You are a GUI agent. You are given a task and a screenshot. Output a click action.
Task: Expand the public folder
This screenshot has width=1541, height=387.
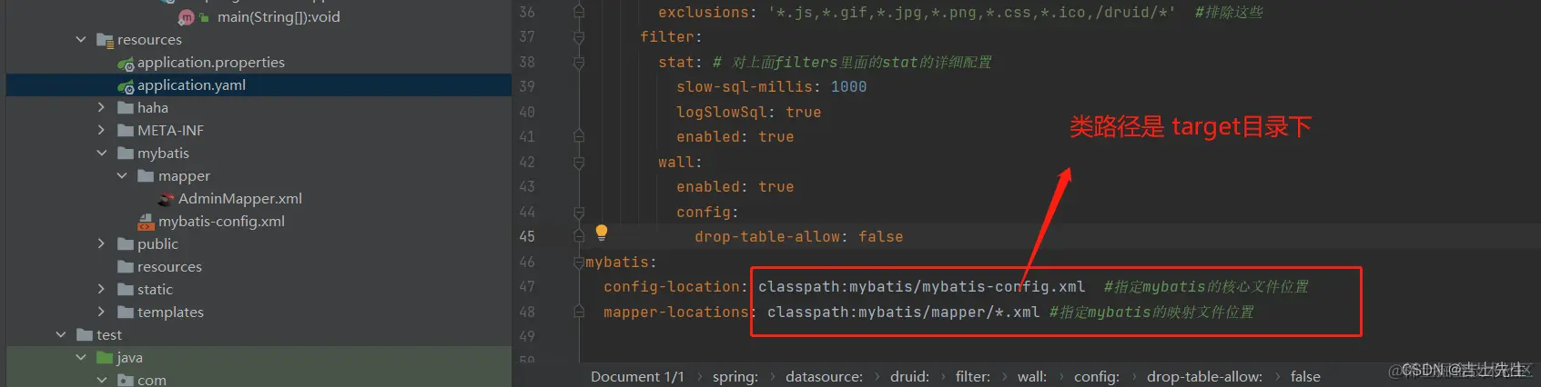(x=101, y=244)
